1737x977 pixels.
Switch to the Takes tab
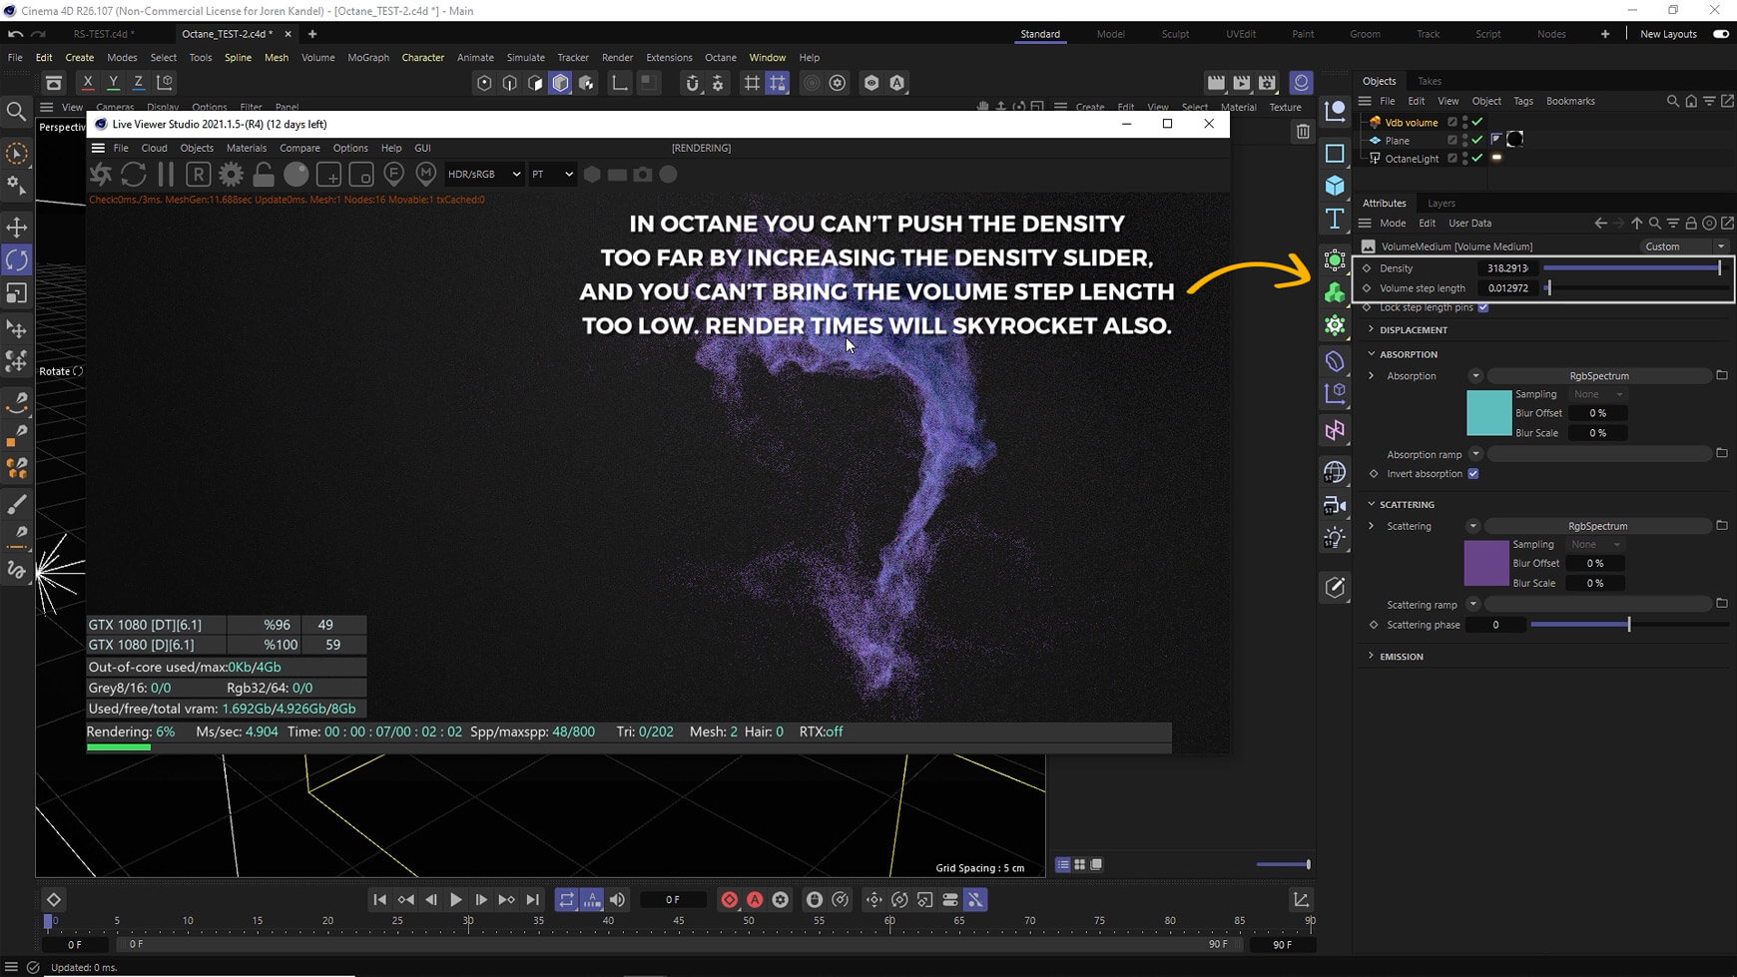pyautogui.click(x=1430, y=81)
